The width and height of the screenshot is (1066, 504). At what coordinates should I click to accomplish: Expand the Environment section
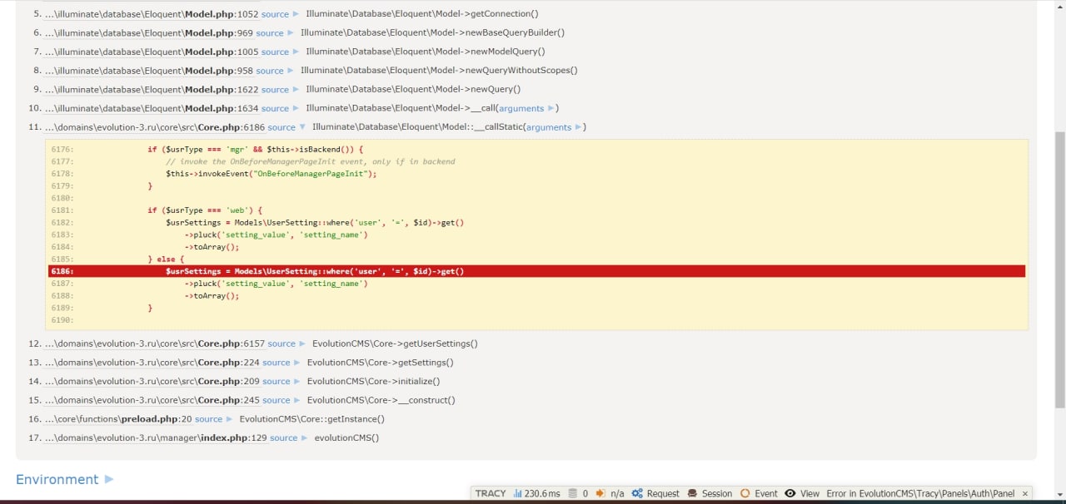click(x=64, y=479)
